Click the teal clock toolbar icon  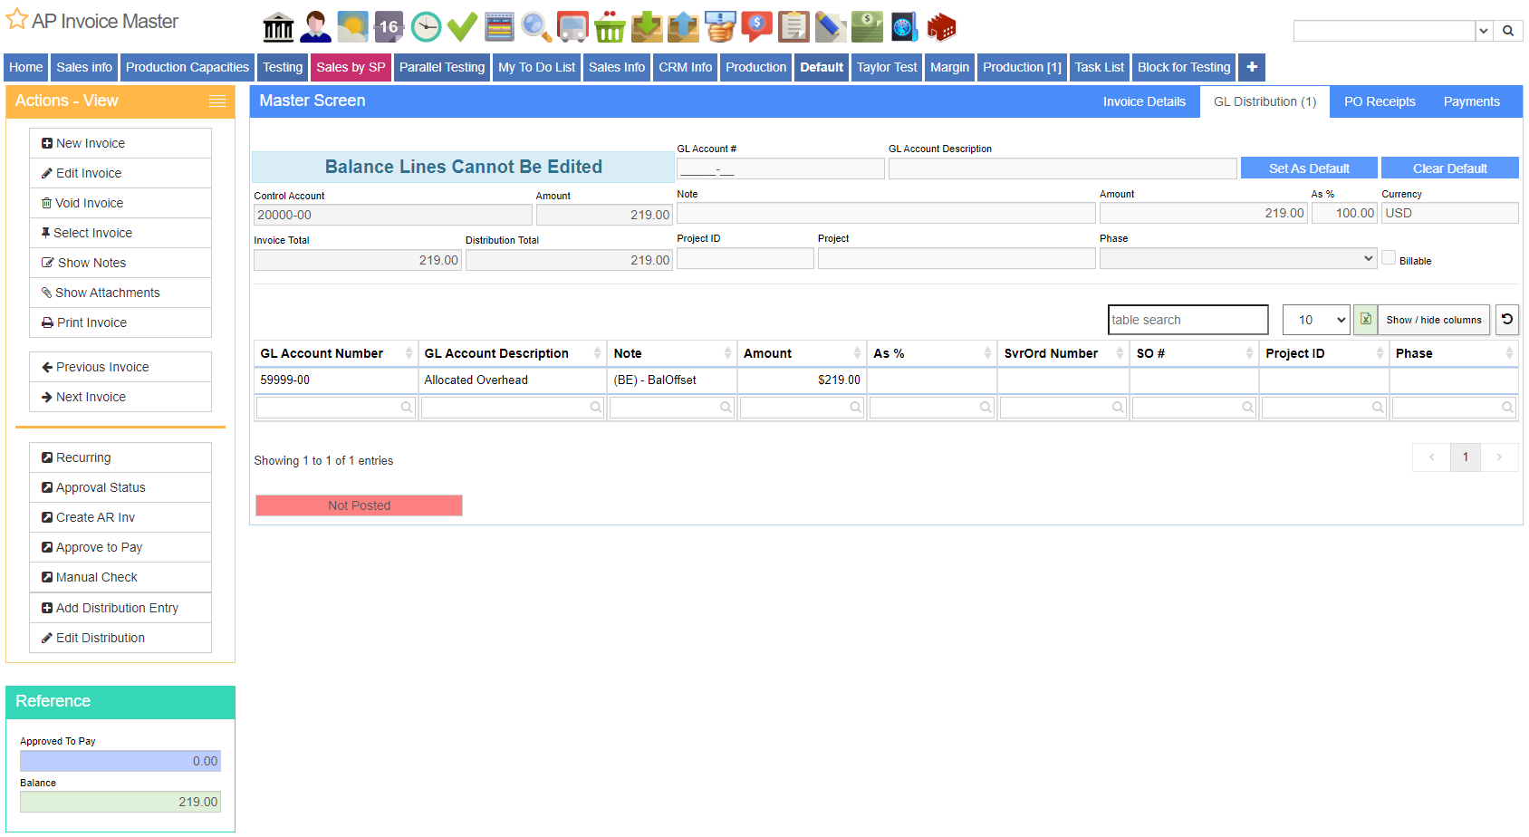coord(426,27)
